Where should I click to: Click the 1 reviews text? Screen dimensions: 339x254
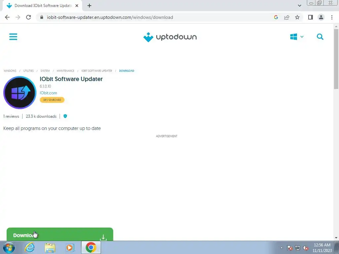(11, 116)
